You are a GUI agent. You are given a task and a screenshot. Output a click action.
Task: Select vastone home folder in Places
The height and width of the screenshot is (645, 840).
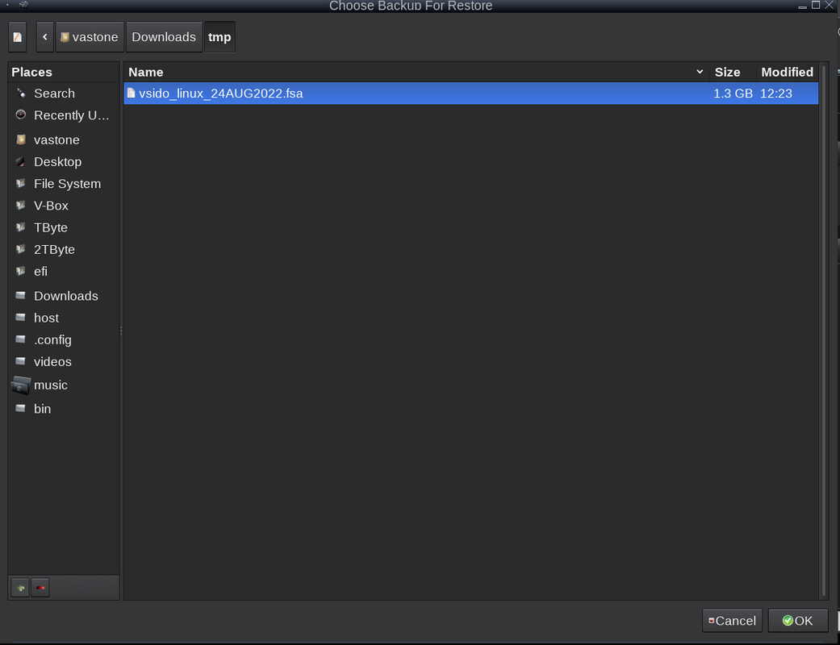[x=64, y=139]
